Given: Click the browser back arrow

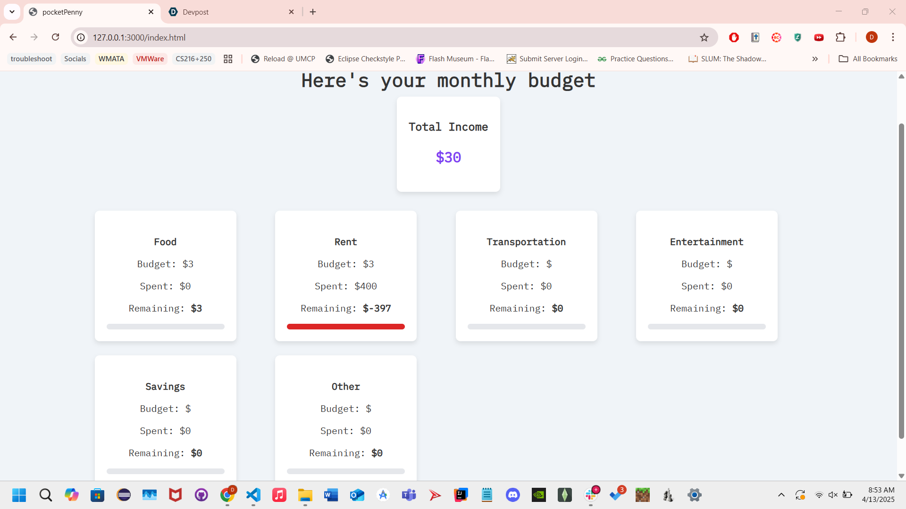Looking at the screenshot, I should pos(13,37).
